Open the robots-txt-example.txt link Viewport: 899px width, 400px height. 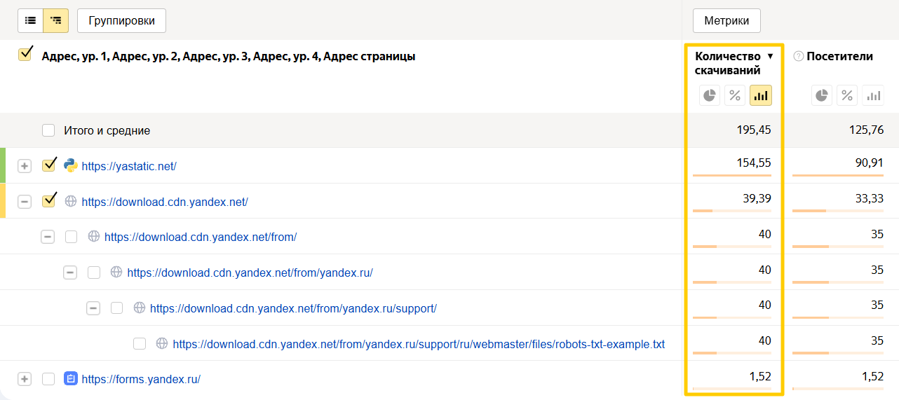pyautogui.click(x=419, y=344)
